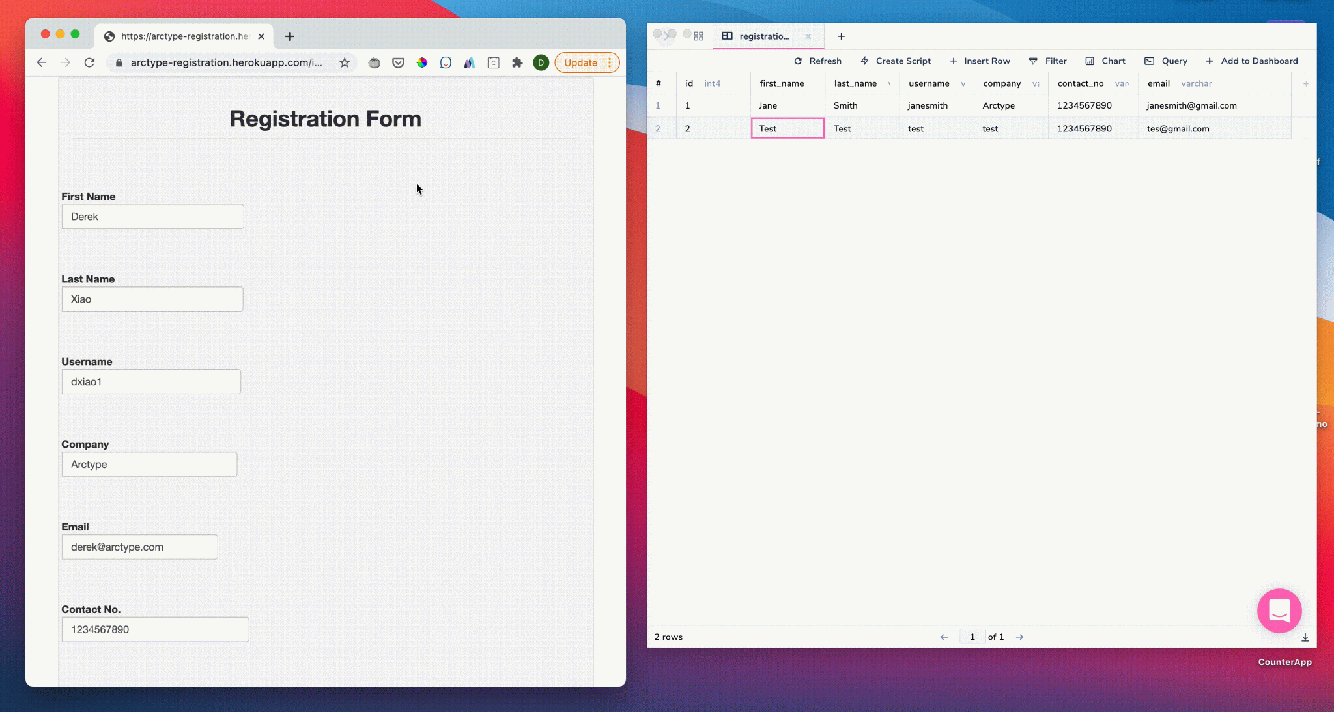This screenshot has height=712, width=1334.
Task: Open the extensions puzzle icon in Chrome
Action: [517, 62]
